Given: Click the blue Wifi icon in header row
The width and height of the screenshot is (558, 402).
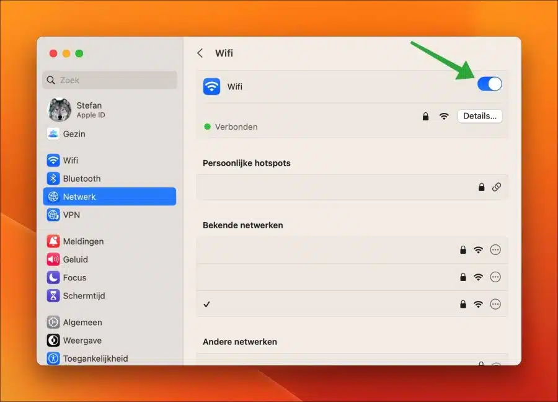Looking at the screenshot, I should coord(212,86).
